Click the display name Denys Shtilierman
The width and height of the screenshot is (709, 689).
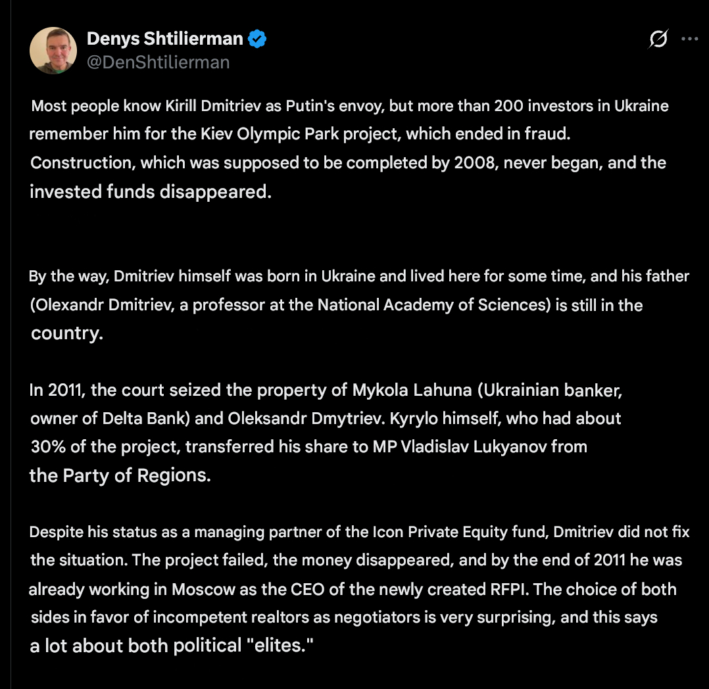click(164, 39)
